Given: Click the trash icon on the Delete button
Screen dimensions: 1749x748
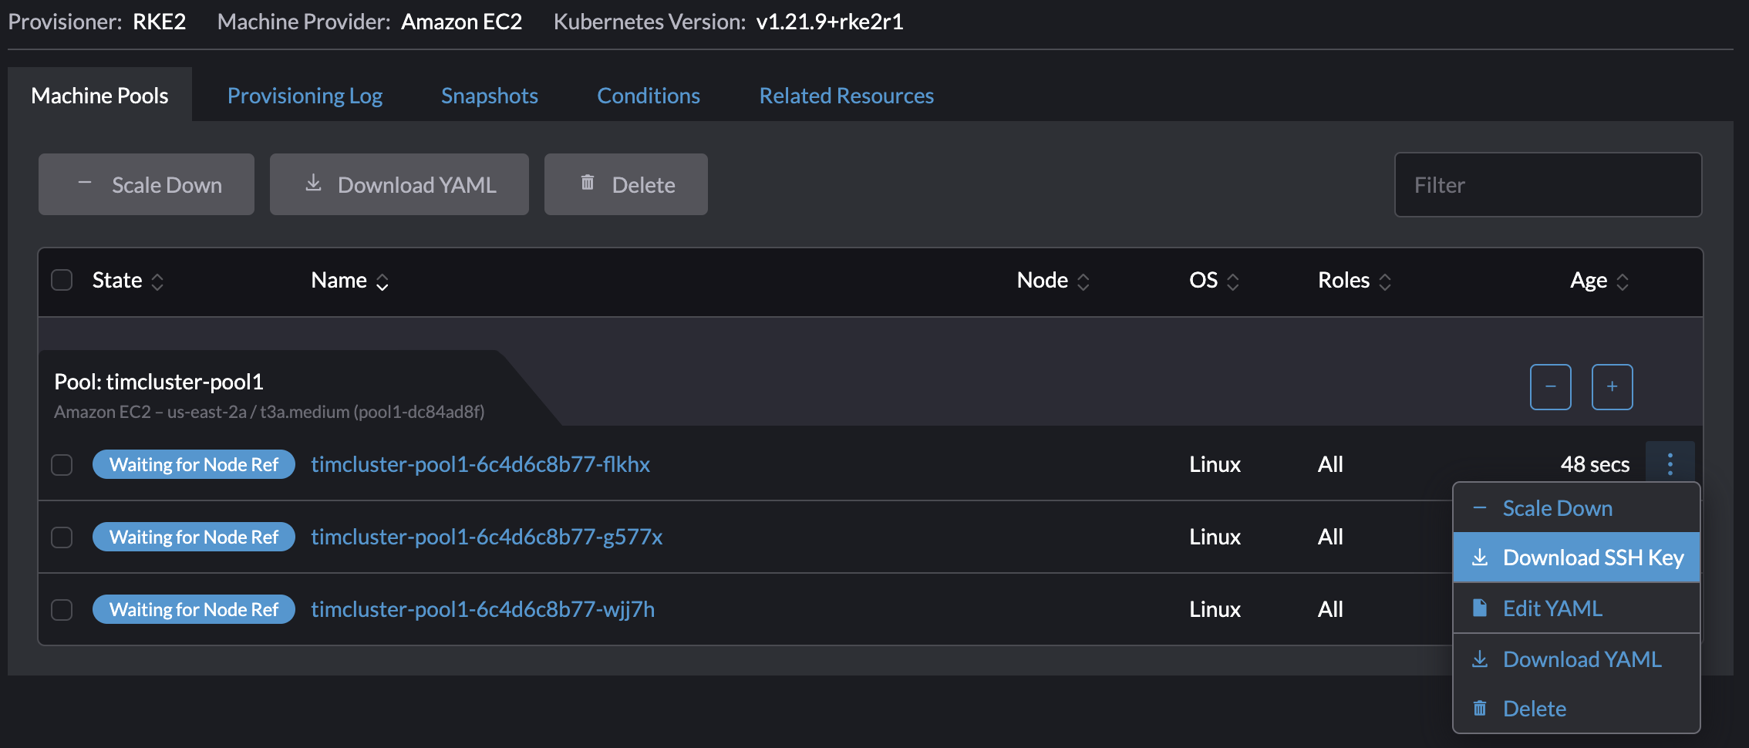Looking at the screenshot, I should coord(588,183).
